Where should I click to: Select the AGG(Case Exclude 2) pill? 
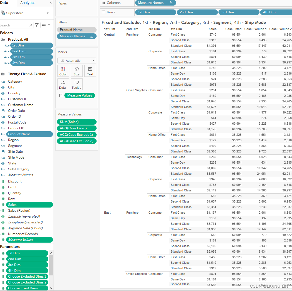click(x=77, y=141)
